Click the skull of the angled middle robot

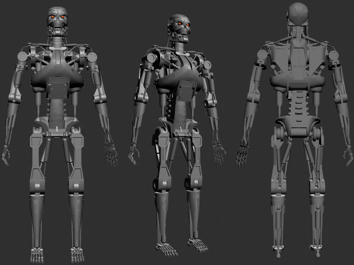coord(179,27)
